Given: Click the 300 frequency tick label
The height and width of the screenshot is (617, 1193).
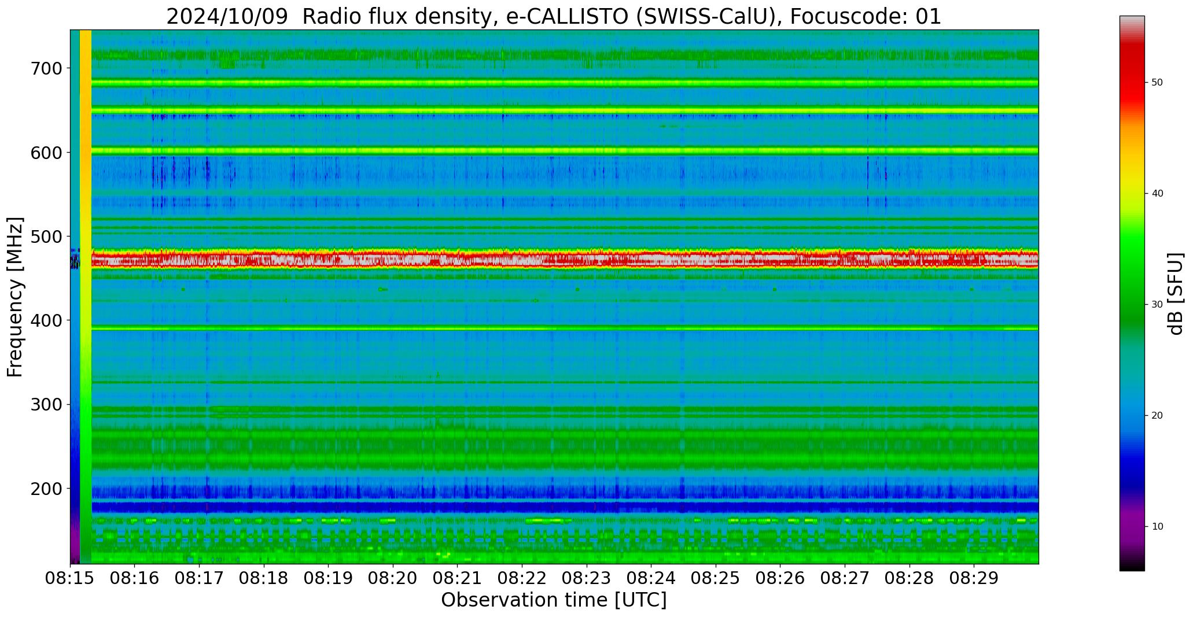Looking at the screenshot, I should coord(45,405).
